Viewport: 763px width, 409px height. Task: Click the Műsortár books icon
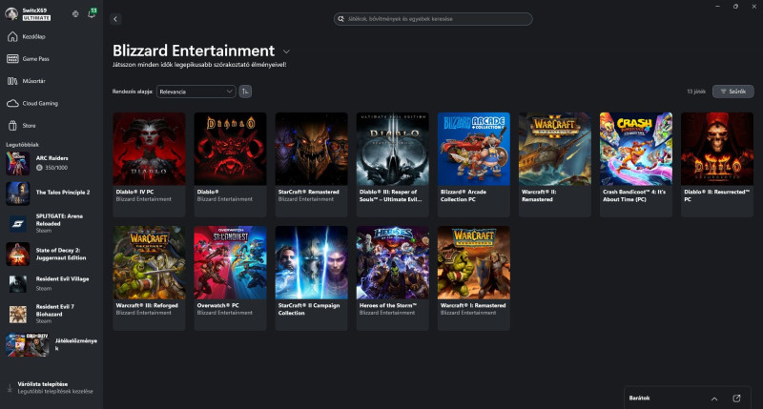(x=12, y=81)
